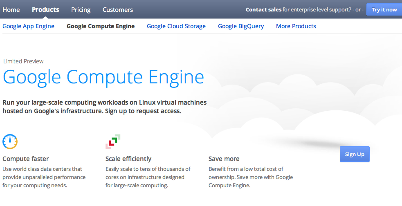
Task: Open the Google Cloud Storage product page
Action: [176, 26]
